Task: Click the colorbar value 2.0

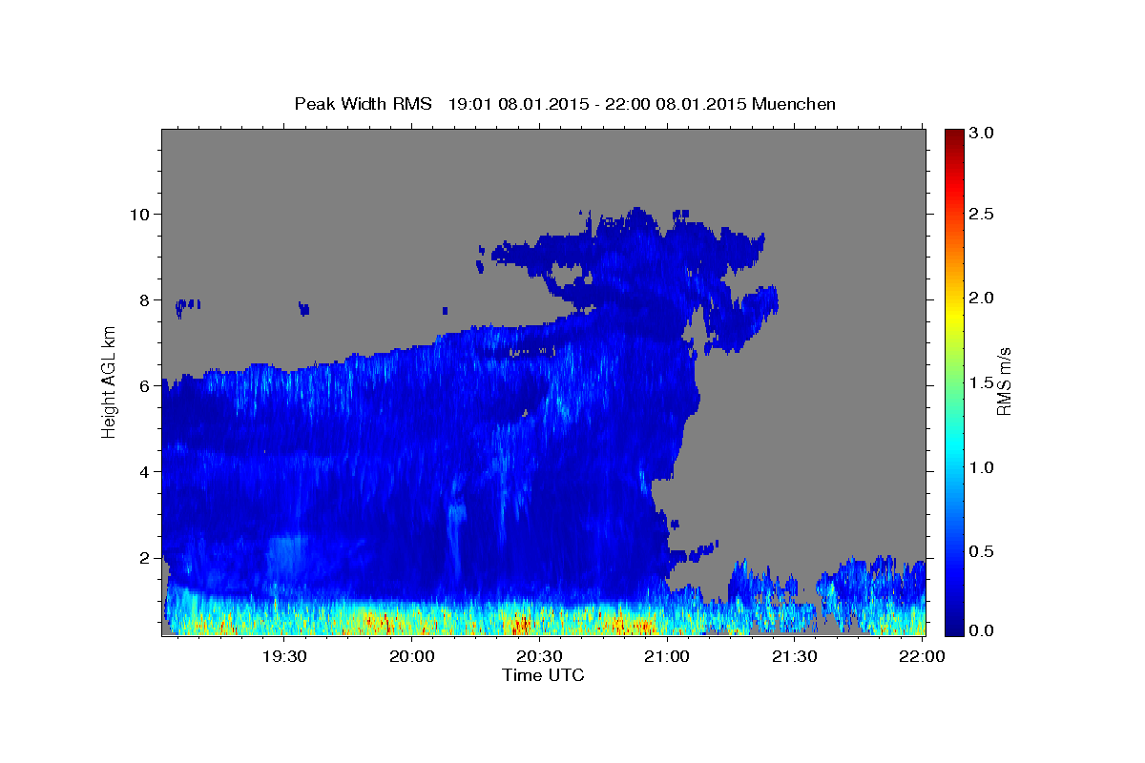Action: point(982,298)
